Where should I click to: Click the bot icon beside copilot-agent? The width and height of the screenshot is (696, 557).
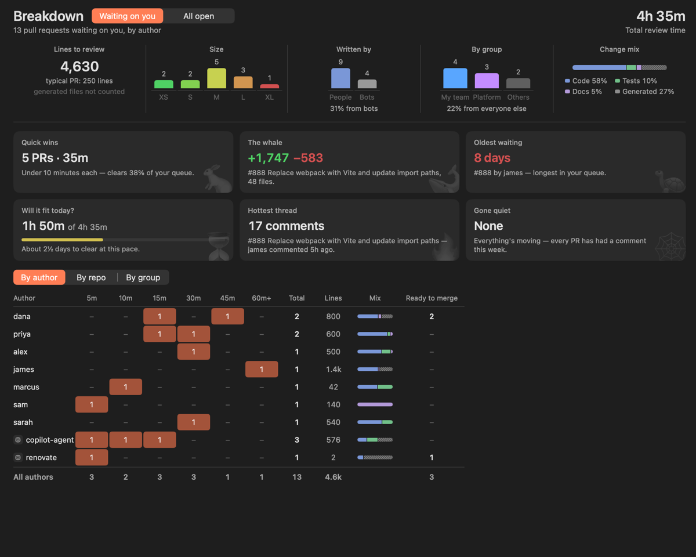tap(18, 440)
